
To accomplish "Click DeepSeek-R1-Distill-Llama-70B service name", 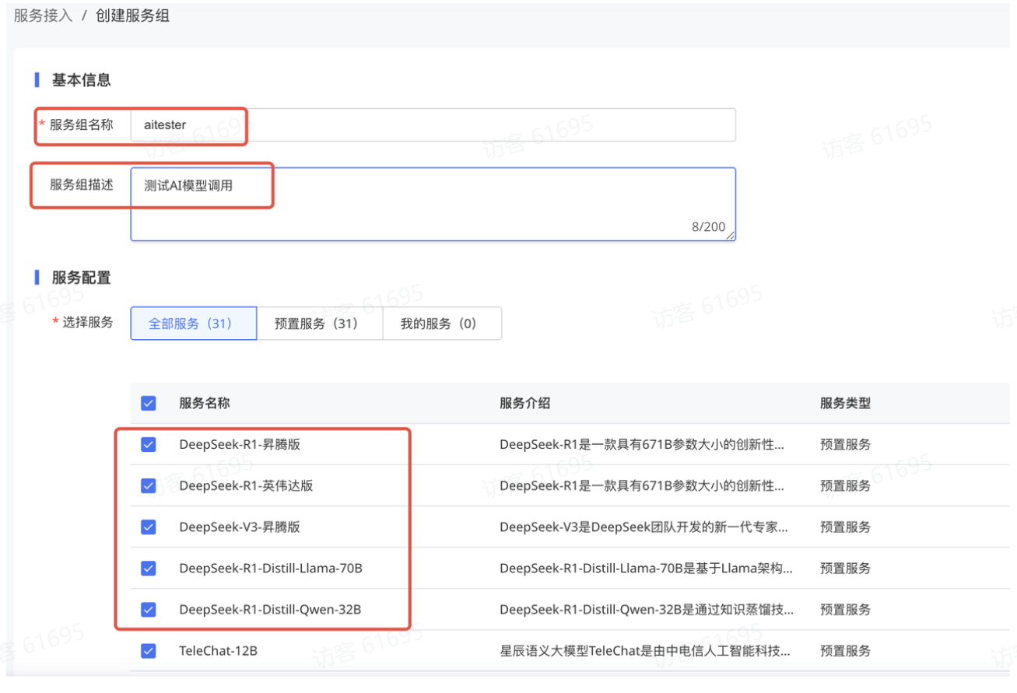I will 271,568.
